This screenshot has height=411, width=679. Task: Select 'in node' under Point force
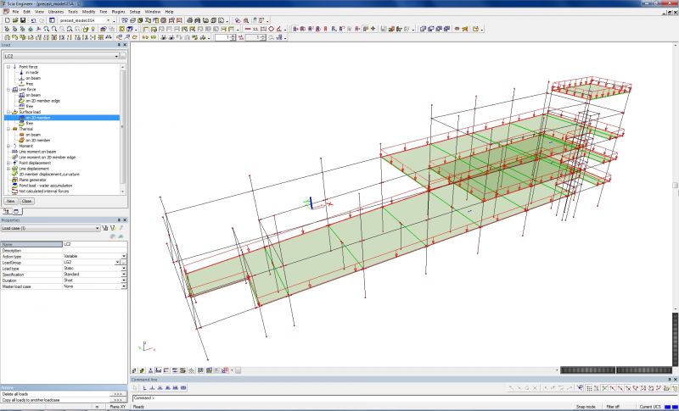(32, 72)
